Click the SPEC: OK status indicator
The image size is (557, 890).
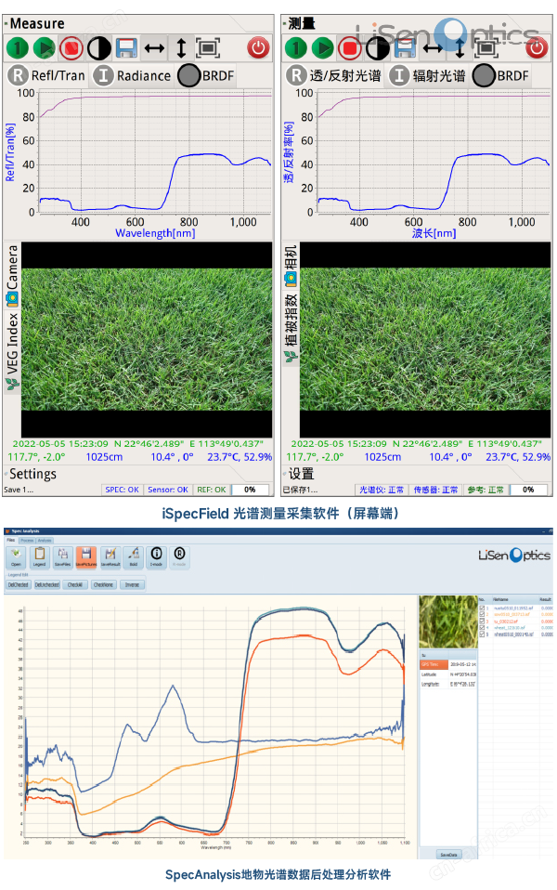coord(122,490)
